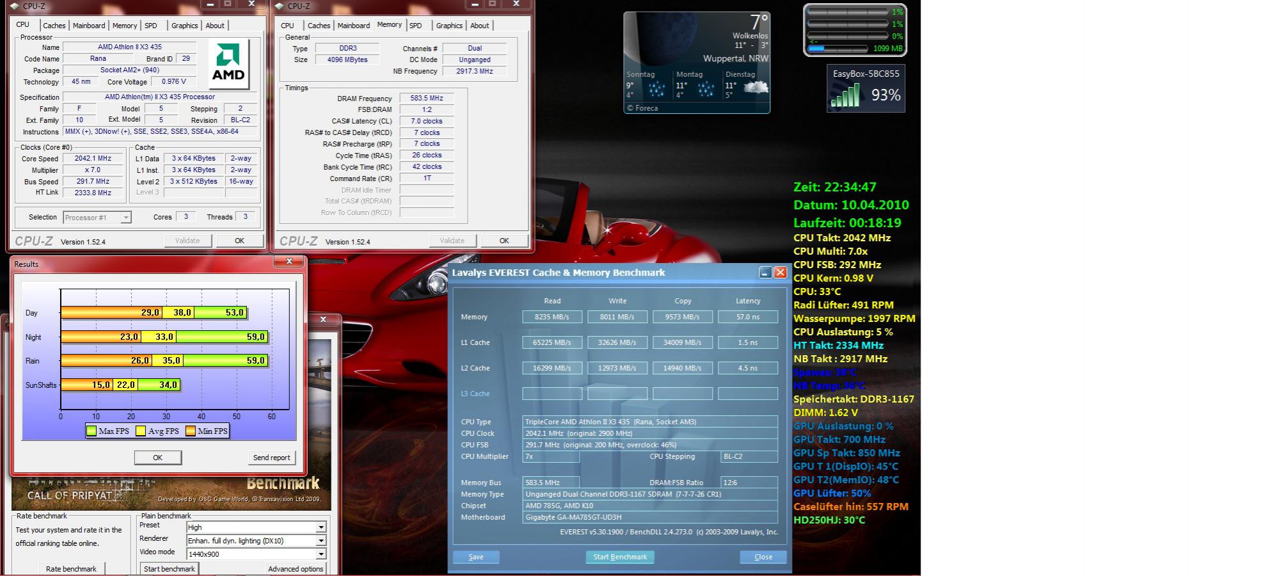Select the Memory tab in the processor CPU-Z window
Viewport: 1284px width, 576px height.
click(x=125, y=26)
